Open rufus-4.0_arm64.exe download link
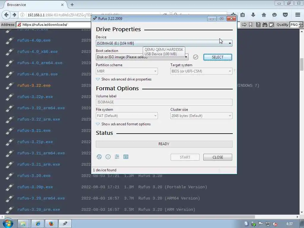Screen dimensions: 304x228 coord(40,63)
